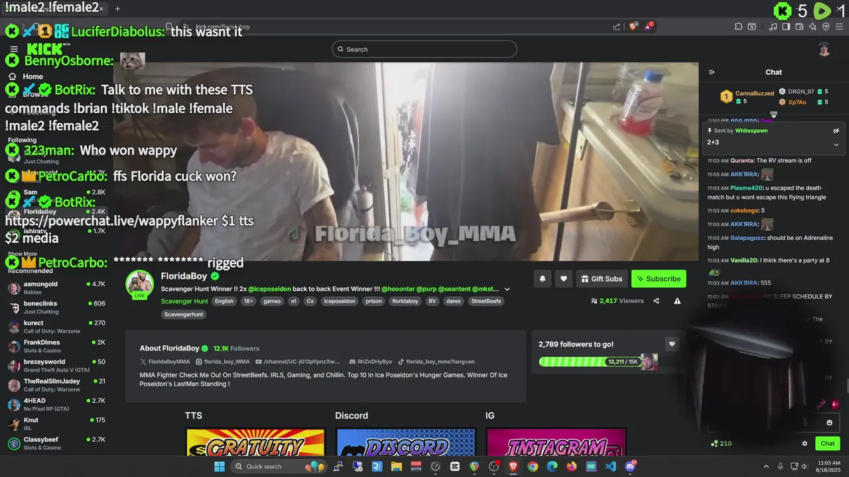Open Brave VPN shield icon

(x=826, y=26)
